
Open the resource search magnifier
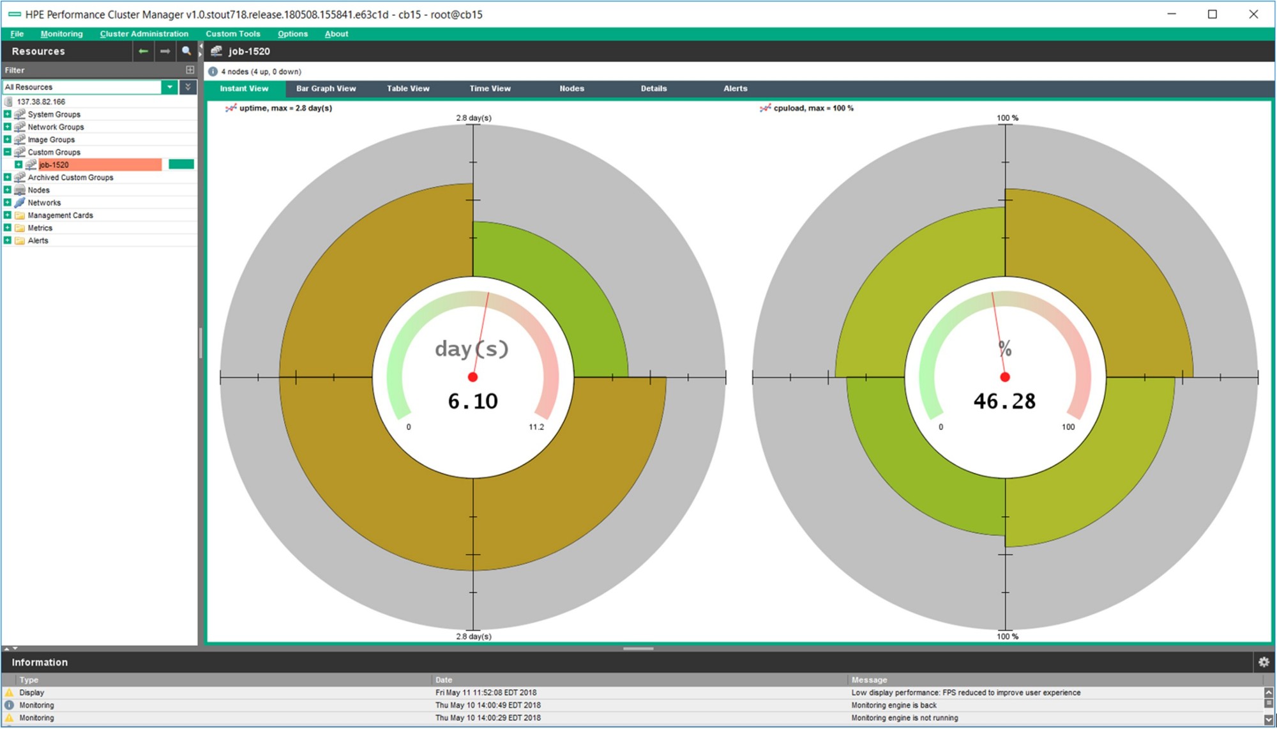[x=186, y=51]
